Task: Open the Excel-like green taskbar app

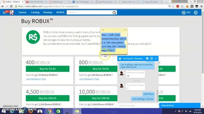Action: click(58, 111)
